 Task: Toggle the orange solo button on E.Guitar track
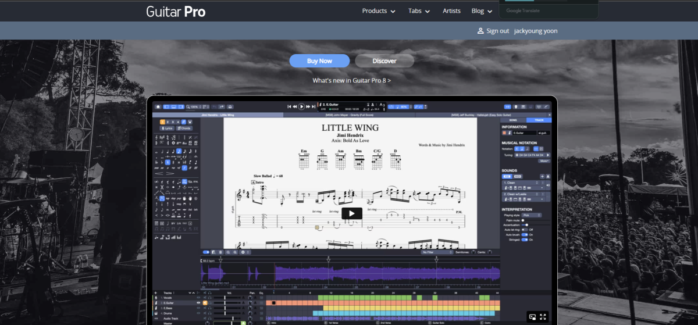[205, 303]
